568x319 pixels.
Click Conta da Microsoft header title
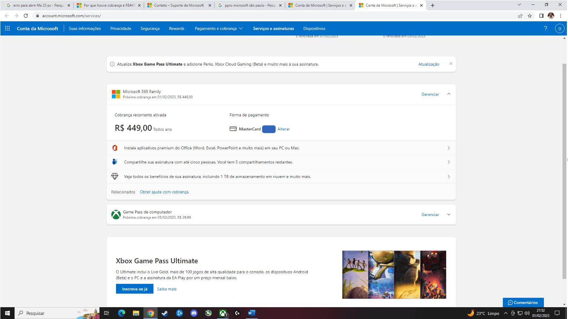click(37, 29)
